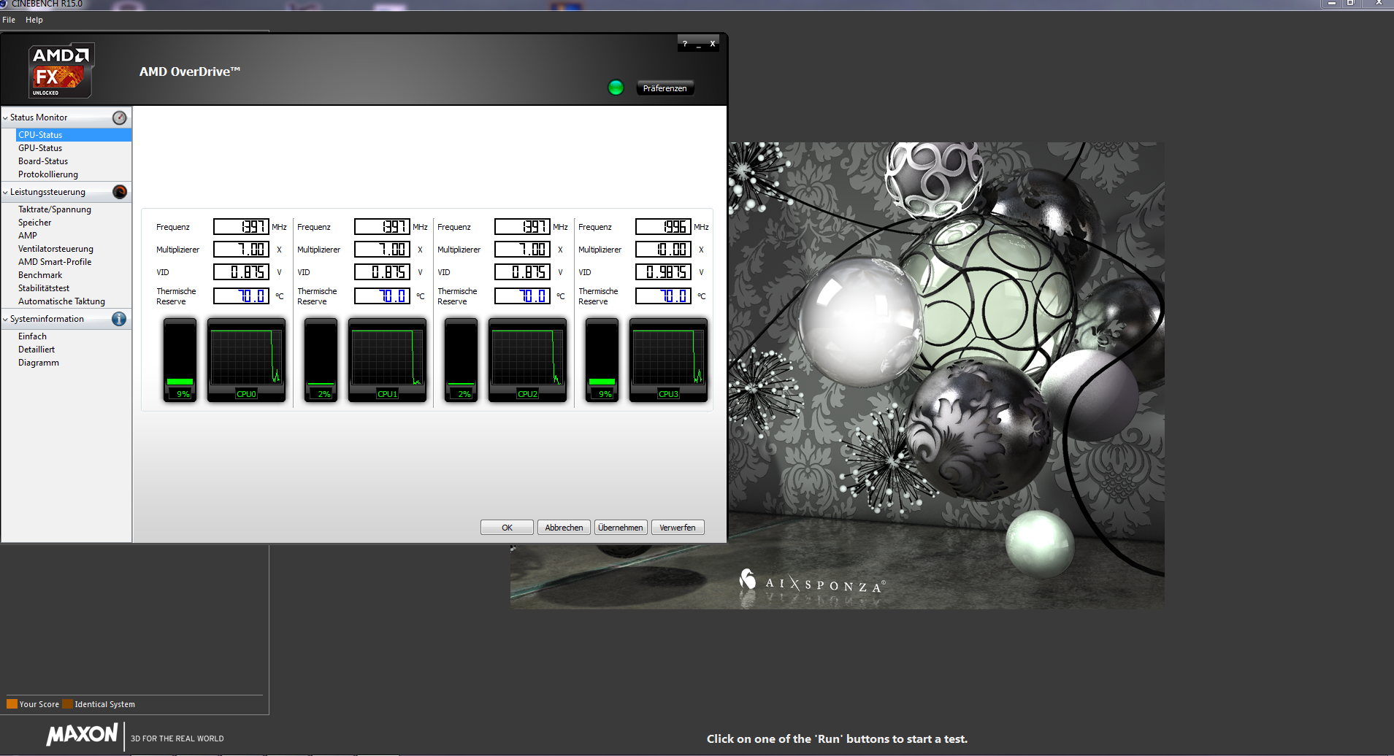Open the Help menu
The width and height of the screenshot is (1394, 756).
click(x=34, y=20)
